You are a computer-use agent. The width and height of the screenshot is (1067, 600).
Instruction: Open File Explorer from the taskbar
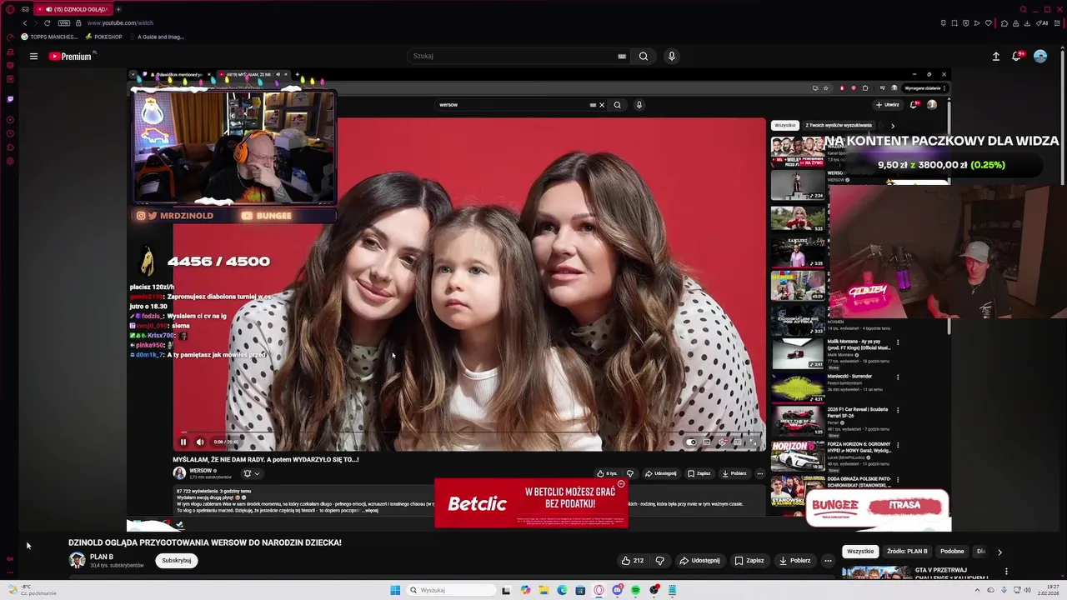(544, 590)
